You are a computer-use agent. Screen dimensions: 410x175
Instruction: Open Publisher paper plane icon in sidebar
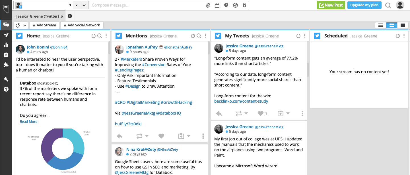(6, 35)
